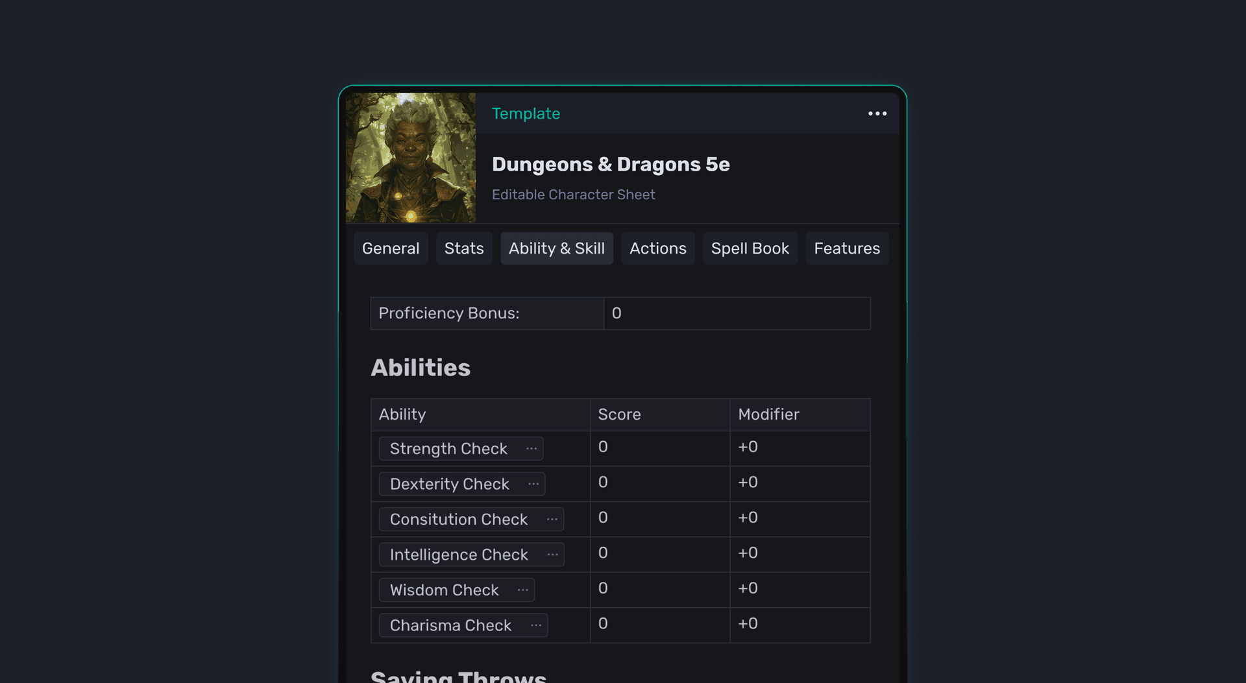This screenshot has width=1246, height=683.
Task: Click the Proficiency Bonus value field
Action: (x=737, y=313)
